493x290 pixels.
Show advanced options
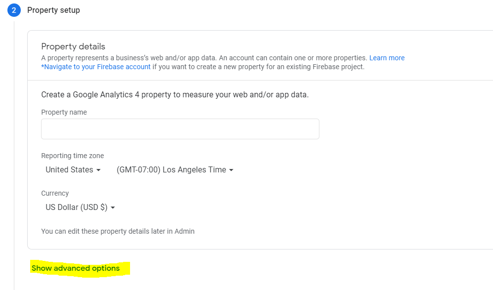click(76, 268)
